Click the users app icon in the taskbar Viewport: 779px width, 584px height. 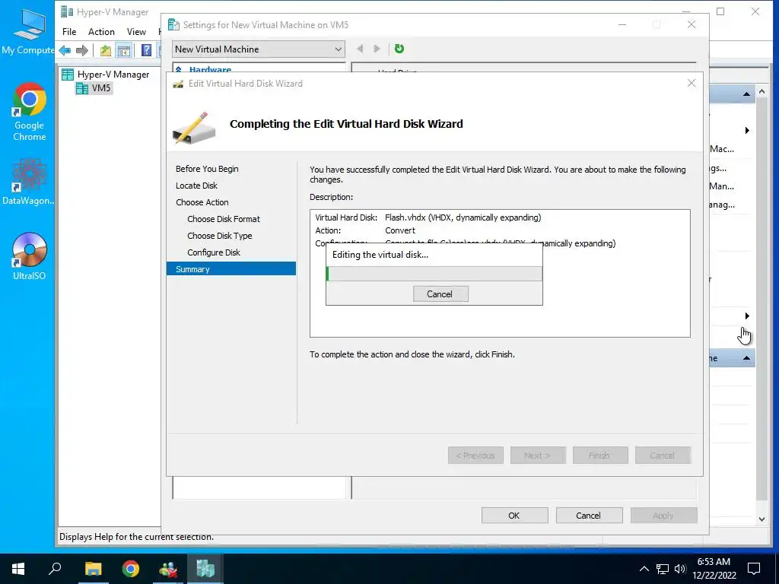pos(168,569)
